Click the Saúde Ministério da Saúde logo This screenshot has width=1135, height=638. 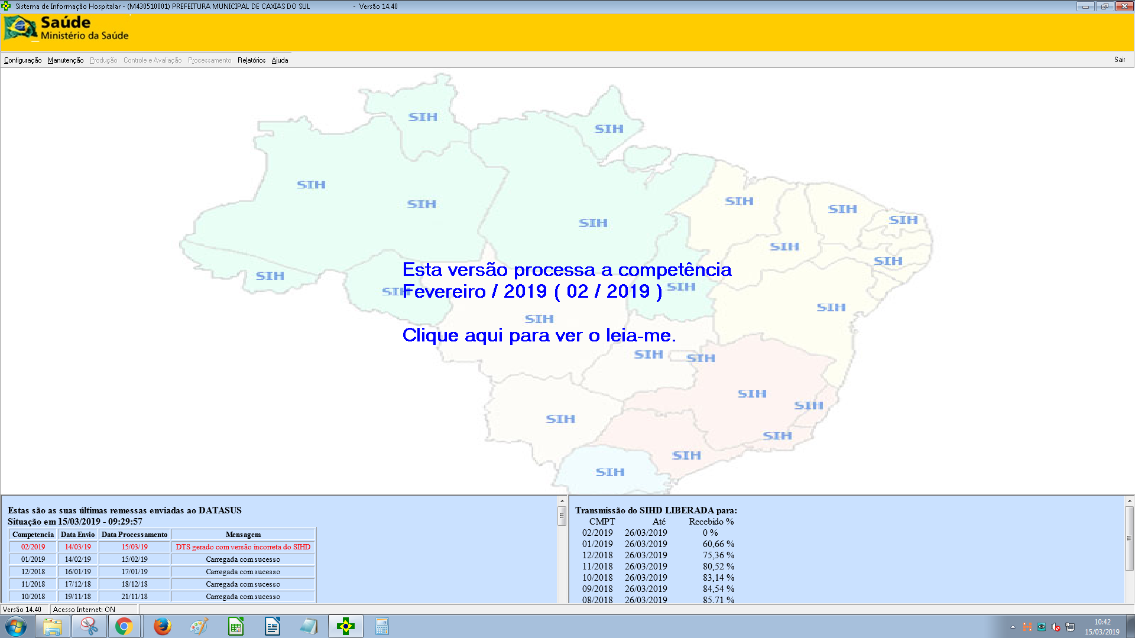[65, 30]
